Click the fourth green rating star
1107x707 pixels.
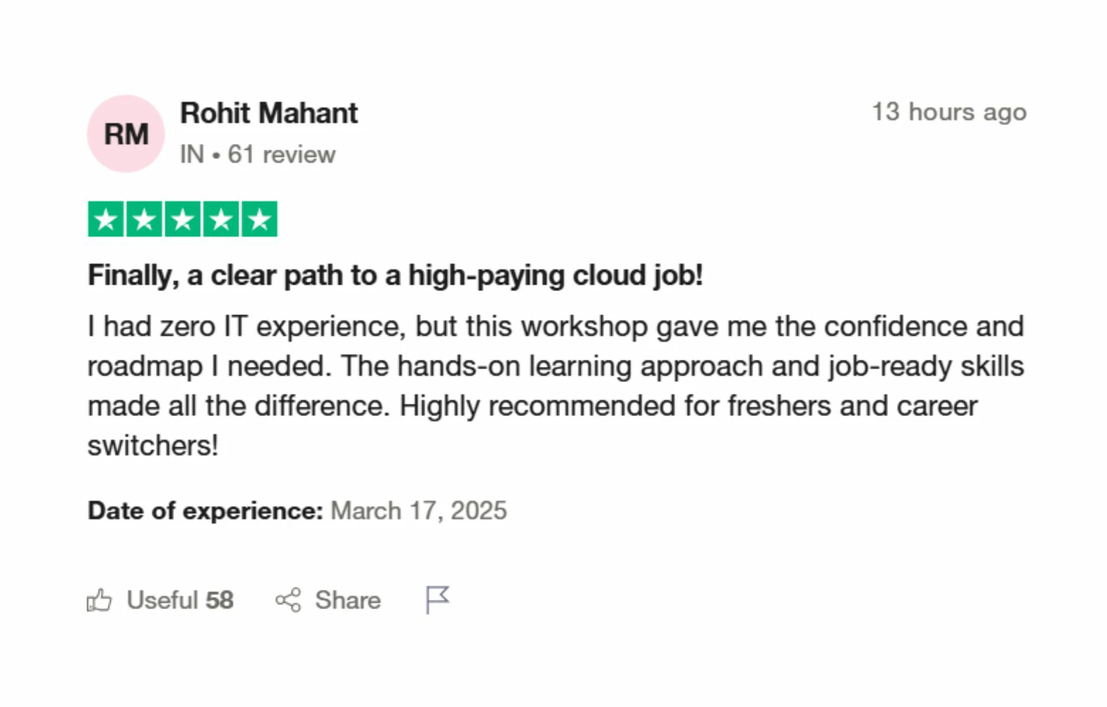pyautogui.click(x=221, y=219)
